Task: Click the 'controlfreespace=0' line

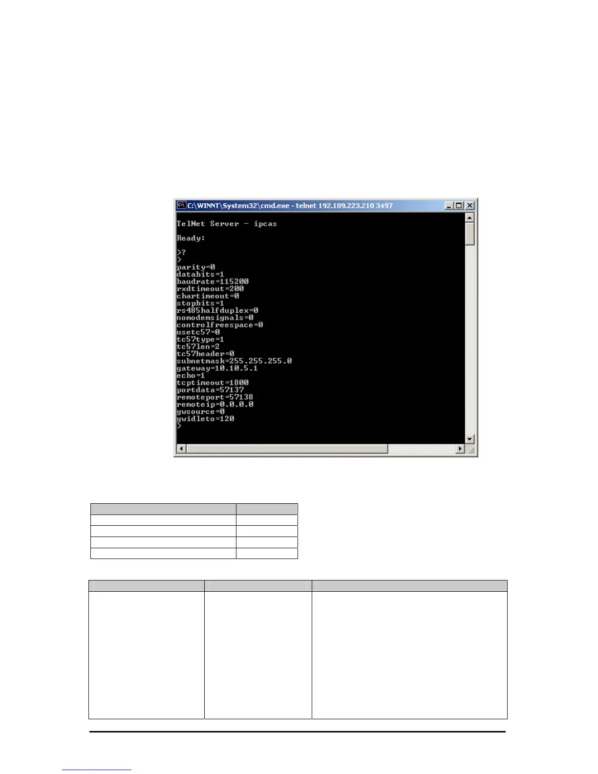Action: (220, 325)
